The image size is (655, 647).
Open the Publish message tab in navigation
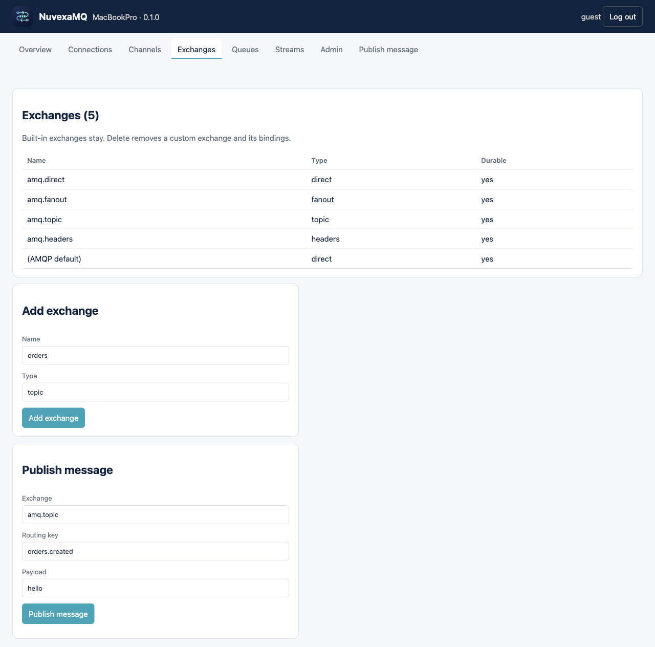pyautogui.click(x=388, y=49)
